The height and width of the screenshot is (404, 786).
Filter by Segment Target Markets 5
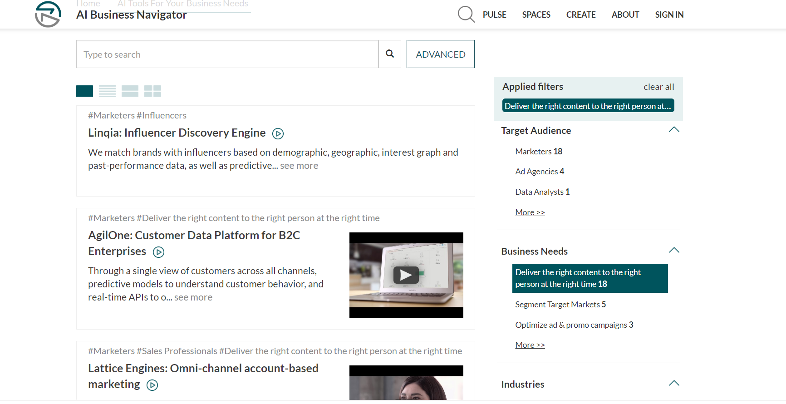point(560,304)
